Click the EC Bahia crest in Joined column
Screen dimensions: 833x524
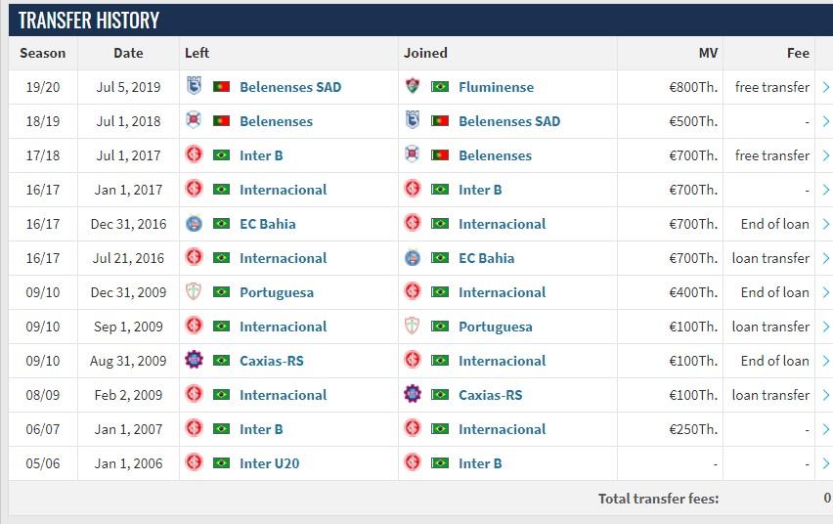tap(413, 258)
